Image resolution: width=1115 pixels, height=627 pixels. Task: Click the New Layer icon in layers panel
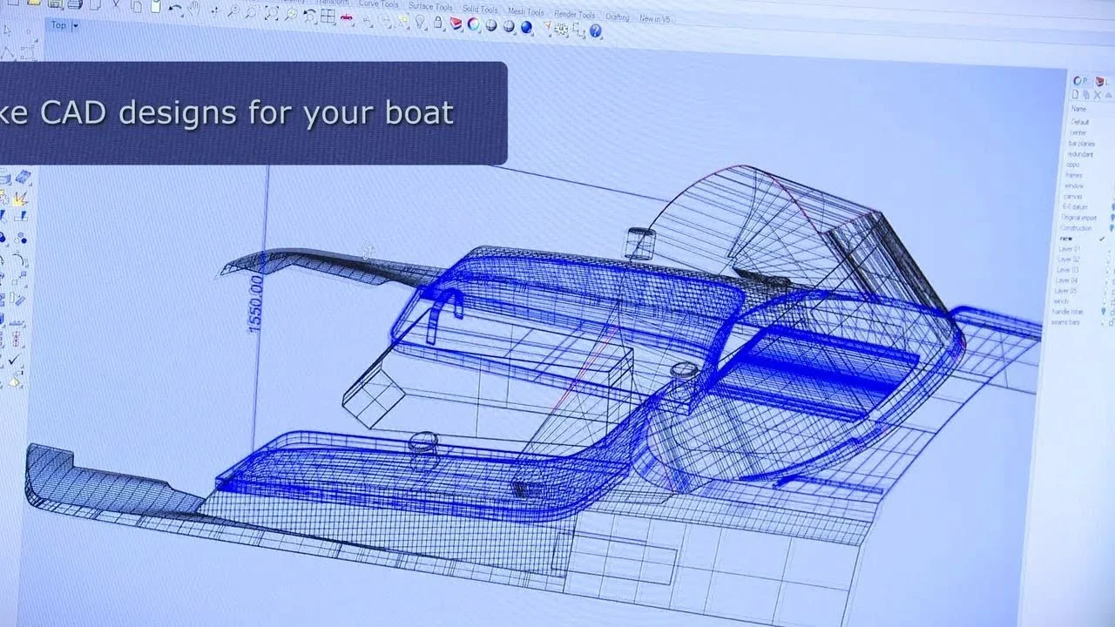click(1076, 95)
